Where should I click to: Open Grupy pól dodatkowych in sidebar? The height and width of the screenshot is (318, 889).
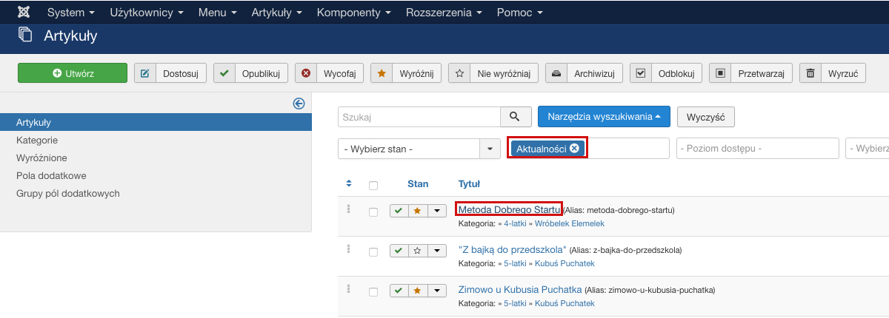tap(68, 194)
